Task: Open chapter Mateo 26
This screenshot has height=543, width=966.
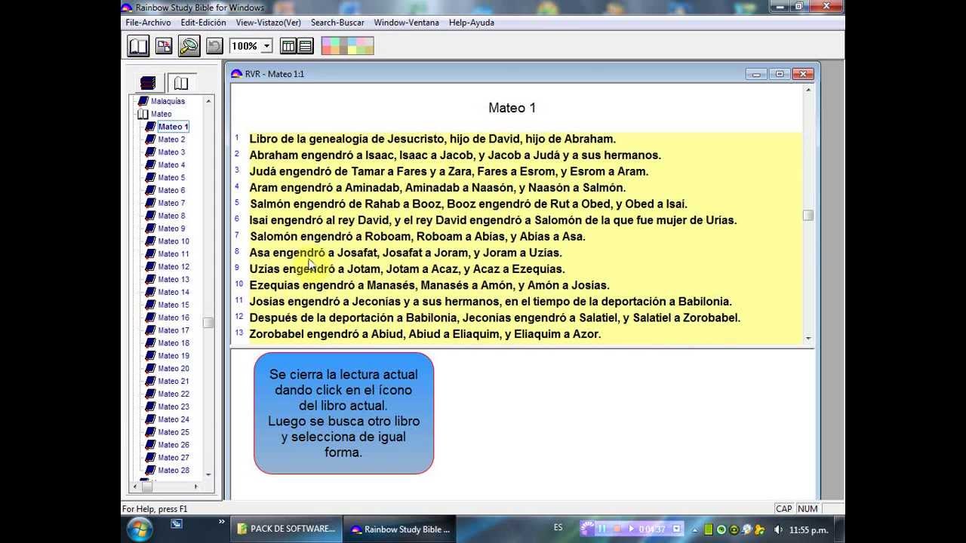Action: 174,445
